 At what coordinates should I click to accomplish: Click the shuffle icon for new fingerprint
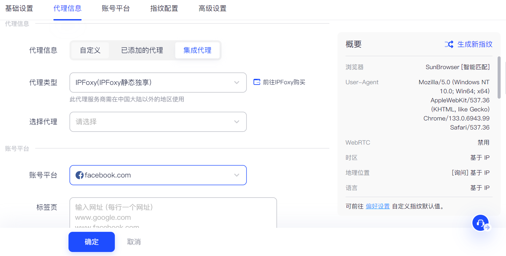coord(449,44)
